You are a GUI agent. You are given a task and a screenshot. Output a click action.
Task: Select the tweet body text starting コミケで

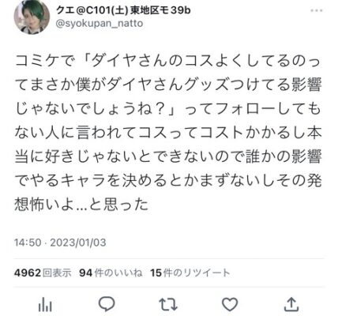pos(168,133)
